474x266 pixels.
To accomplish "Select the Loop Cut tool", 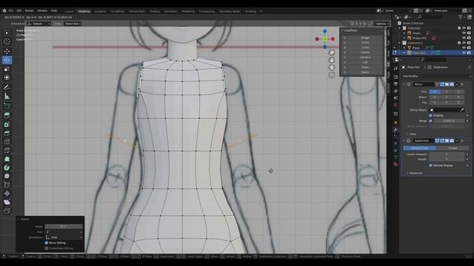I will click(7, 142).
